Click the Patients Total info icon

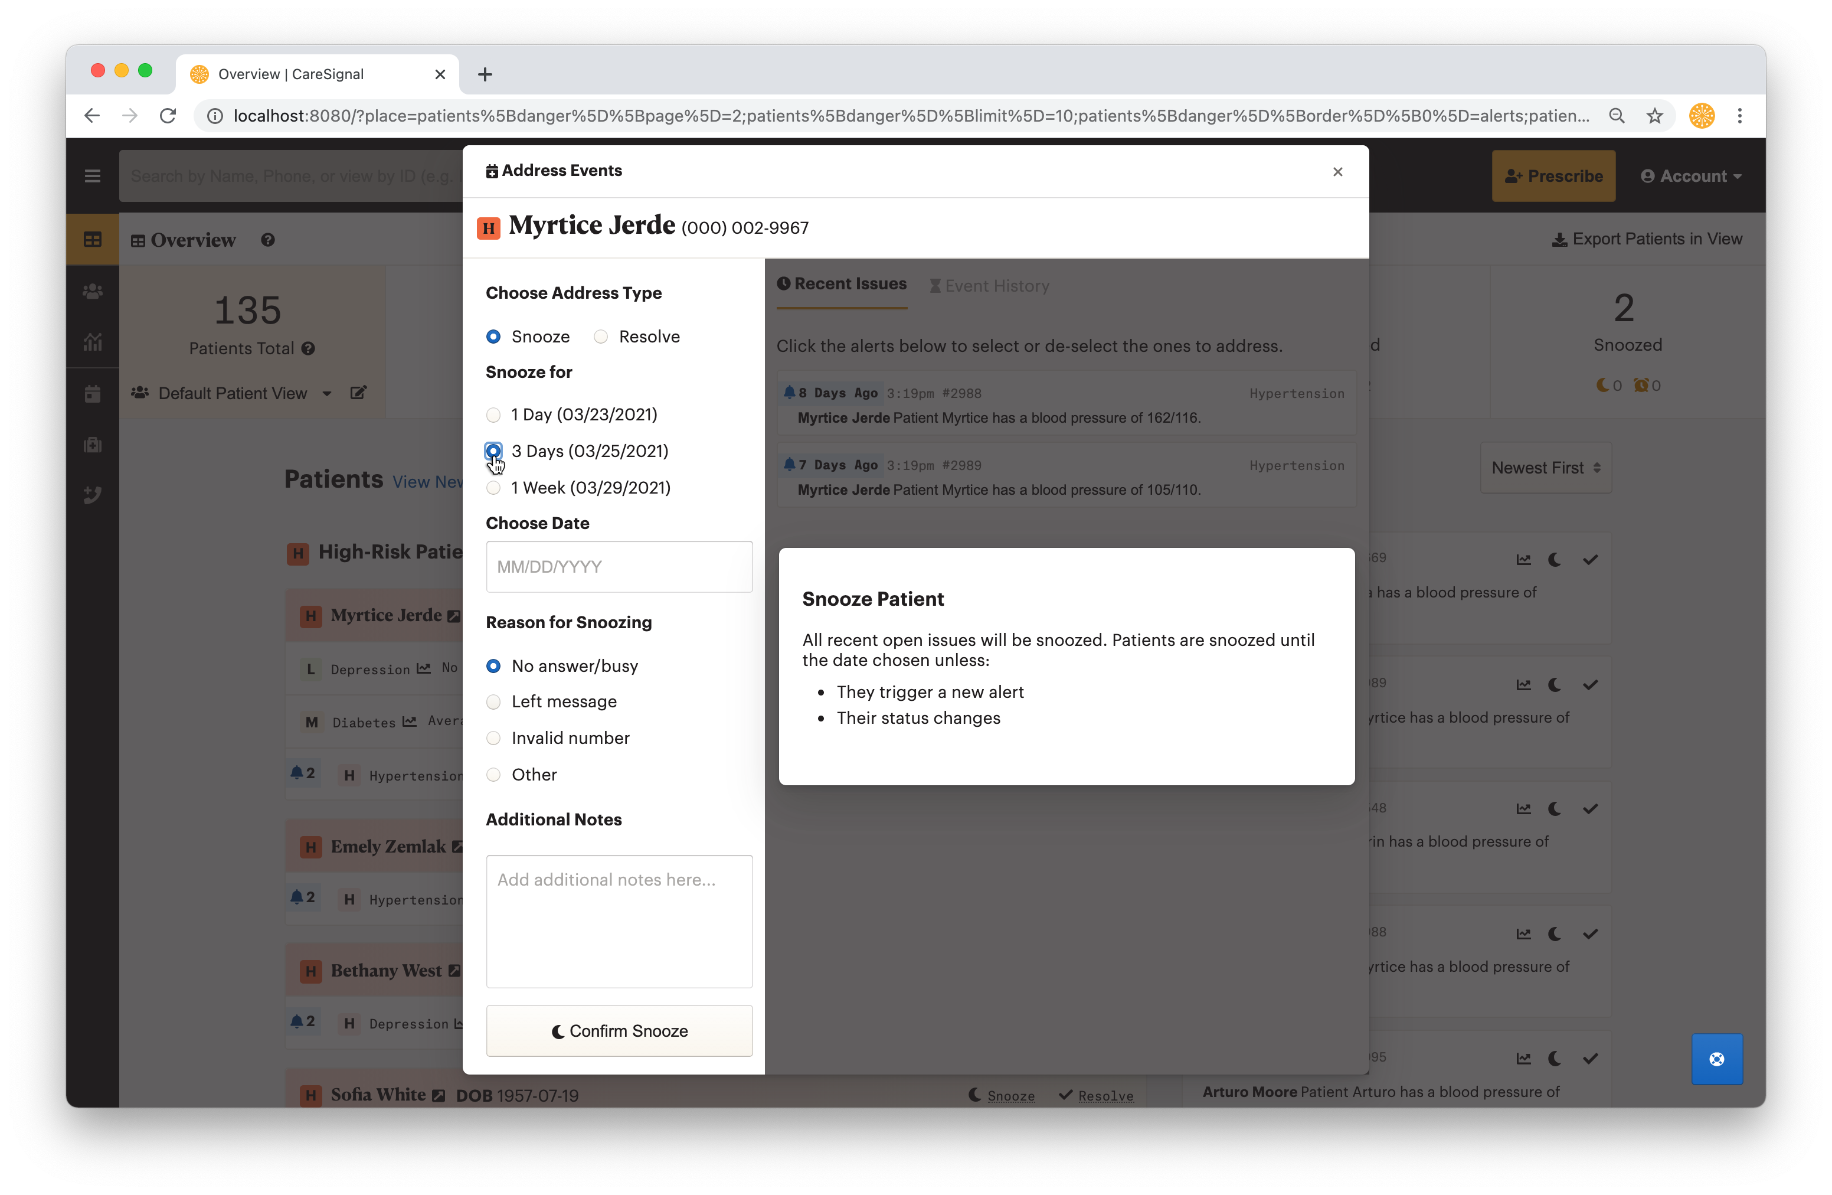[x=308, y=348]
